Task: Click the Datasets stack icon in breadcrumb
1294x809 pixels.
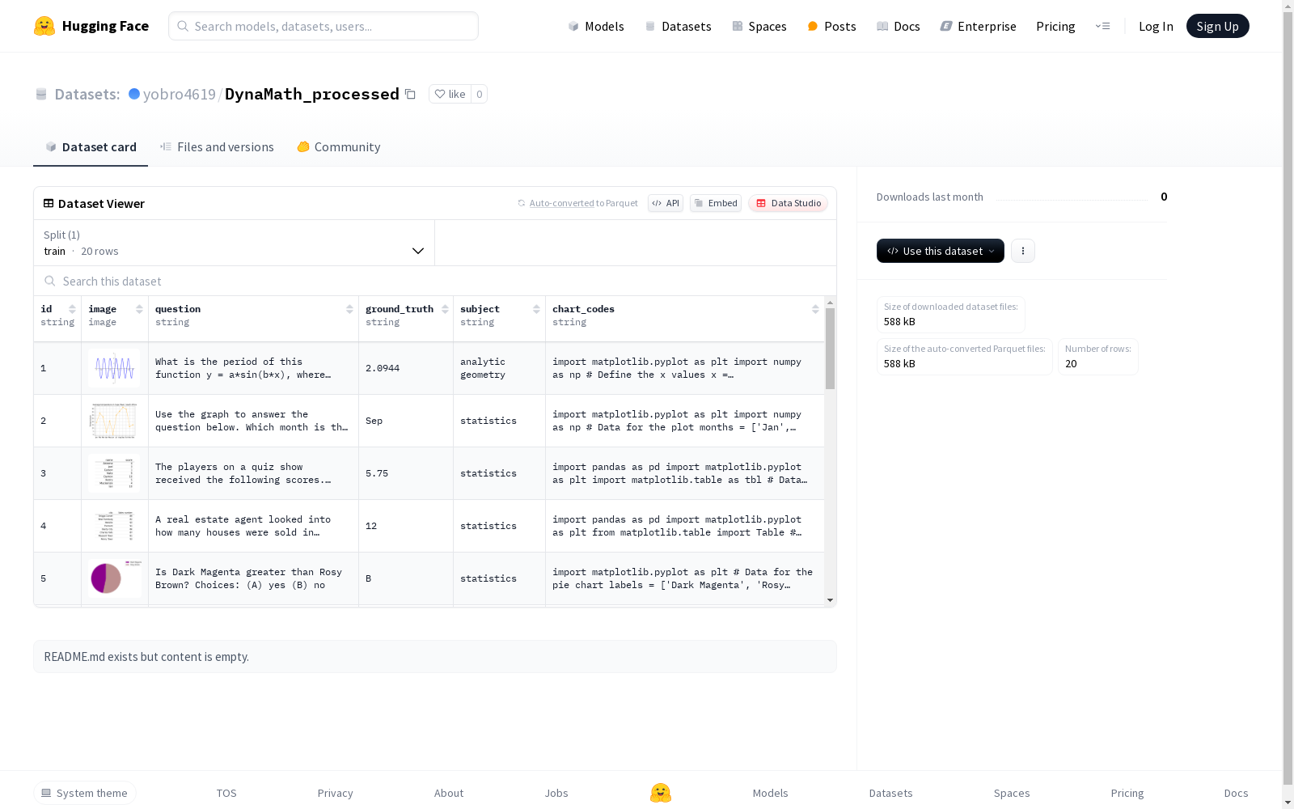Action: coord(41,94)
